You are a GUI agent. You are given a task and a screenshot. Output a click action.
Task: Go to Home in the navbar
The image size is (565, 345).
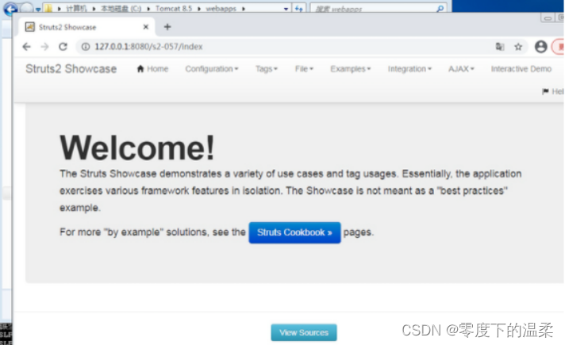coord(152,69)
